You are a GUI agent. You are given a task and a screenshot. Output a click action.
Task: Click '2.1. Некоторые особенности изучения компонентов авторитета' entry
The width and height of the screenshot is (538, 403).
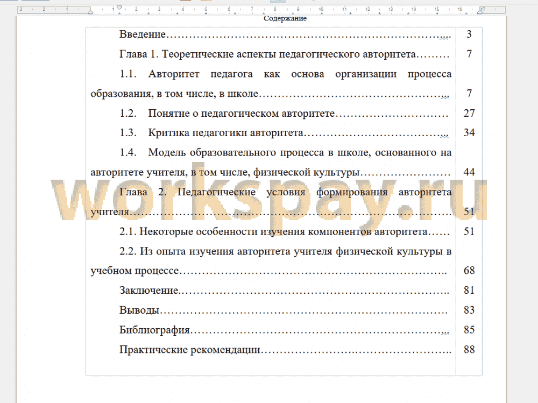[x=285, y=232]
